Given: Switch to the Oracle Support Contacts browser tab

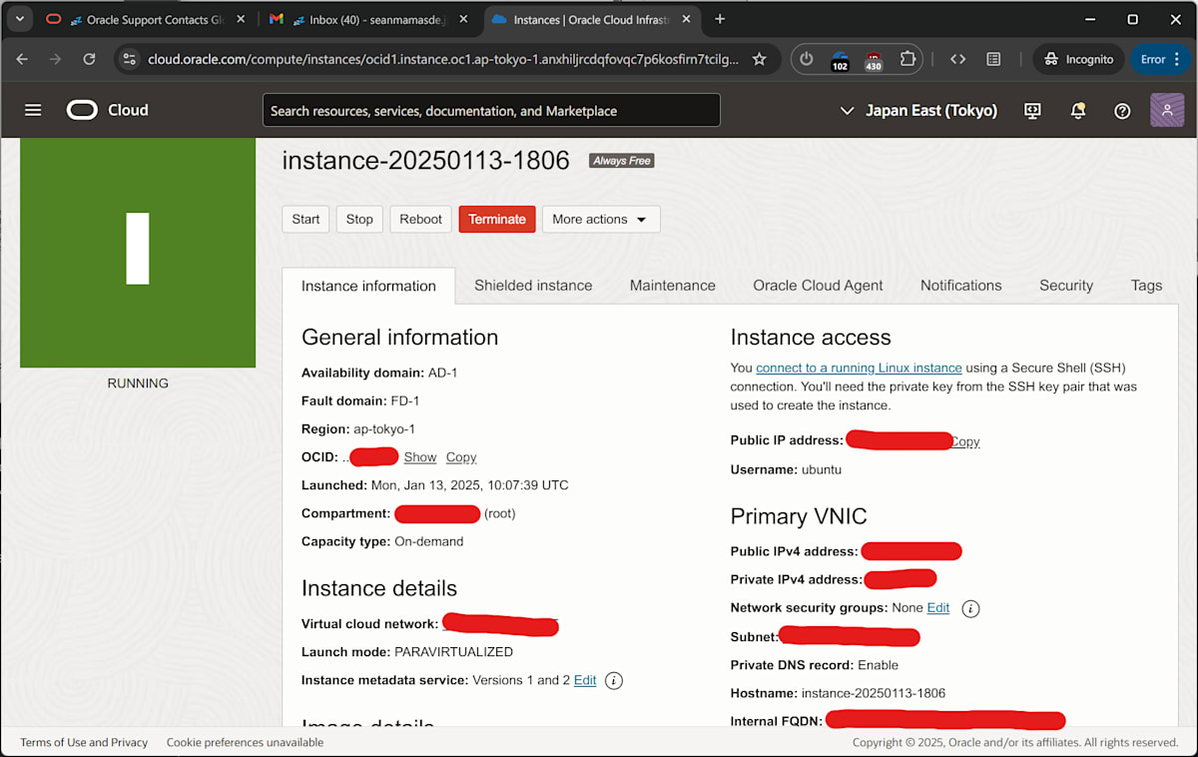Looking at the screenshot, I should [147, 19].
